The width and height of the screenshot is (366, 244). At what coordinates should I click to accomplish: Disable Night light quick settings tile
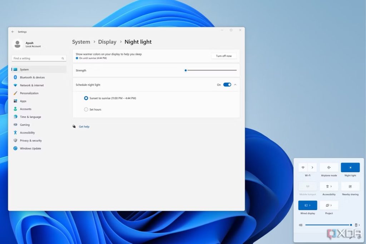pos(350,168)
